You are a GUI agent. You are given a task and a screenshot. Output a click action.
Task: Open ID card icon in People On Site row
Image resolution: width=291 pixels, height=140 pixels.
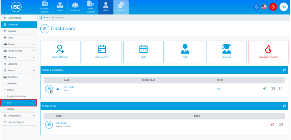click(280, 125)
